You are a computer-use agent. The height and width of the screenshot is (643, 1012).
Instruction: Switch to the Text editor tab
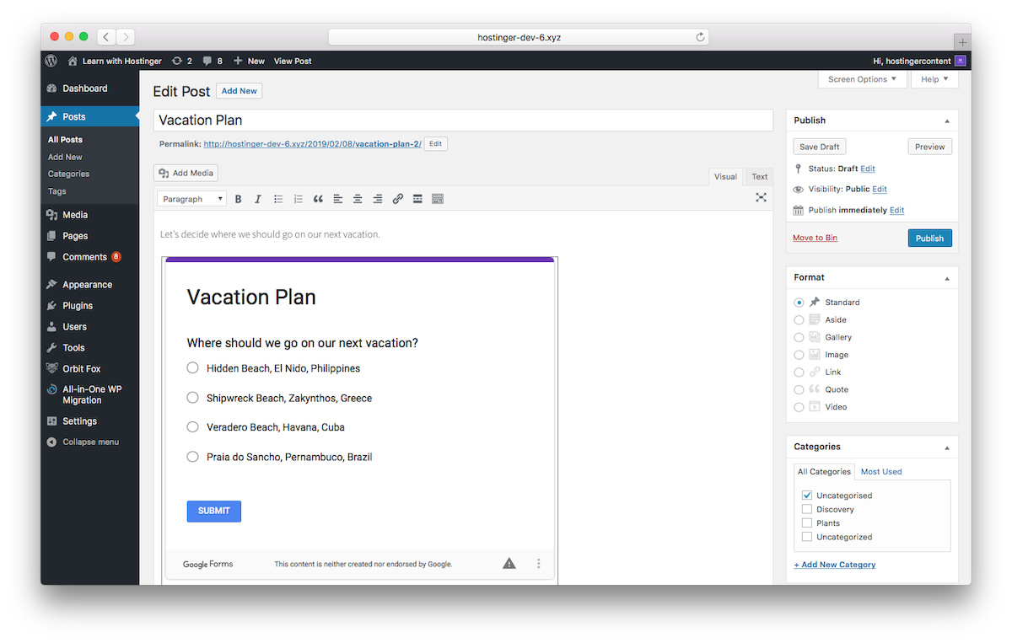760,177
